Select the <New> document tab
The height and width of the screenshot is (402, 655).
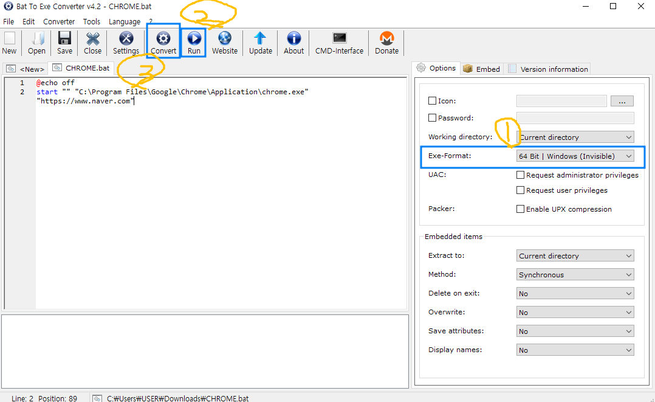[x=26, y=69]
